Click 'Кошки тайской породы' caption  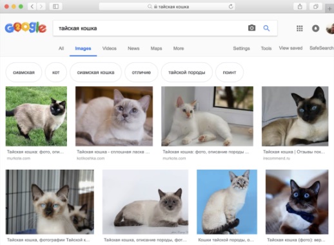[226, 240]
